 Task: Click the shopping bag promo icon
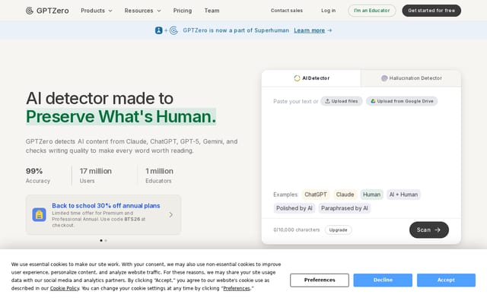tap(39, 214)
